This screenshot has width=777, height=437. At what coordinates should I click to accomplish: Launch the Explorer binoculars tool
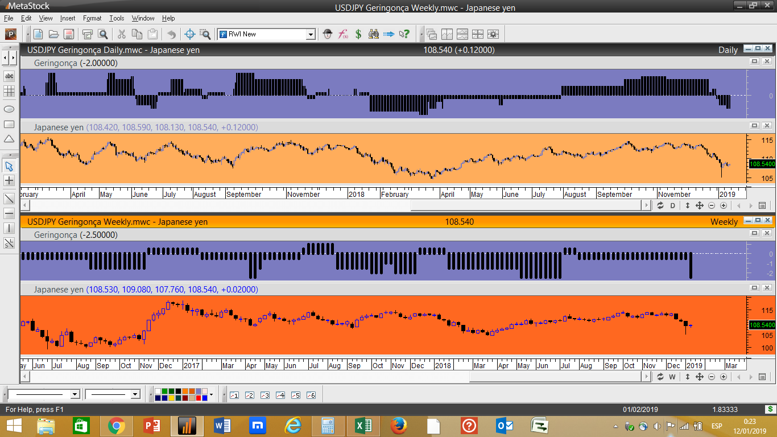374,34
